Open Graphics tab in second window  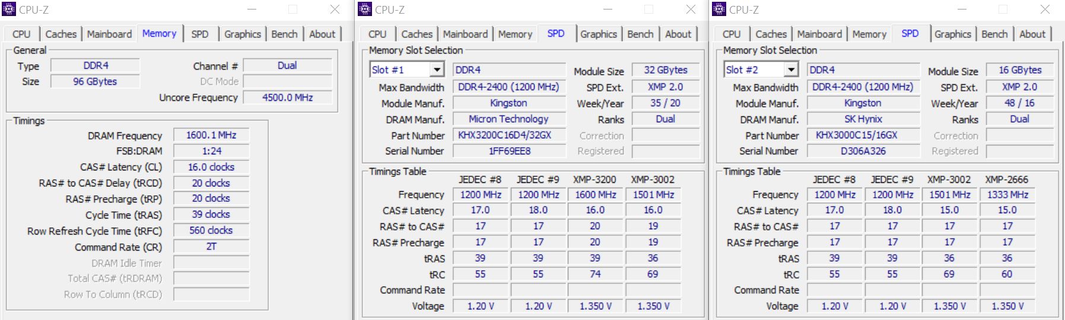pos(599,34)
